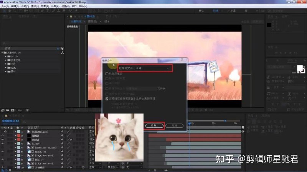Enable the 仅生成报告 checkbox

tap(107, 74)
